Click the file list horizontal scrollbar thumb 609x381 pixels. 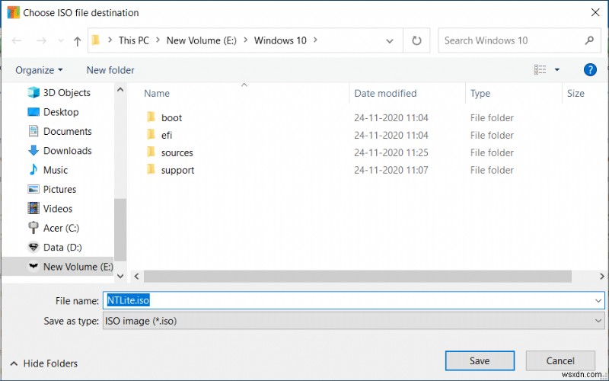click(357, 277)
